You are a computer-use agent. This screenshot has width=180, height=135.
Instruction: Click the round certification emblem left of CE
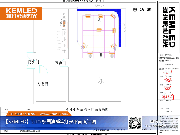[x=135, y=9]
